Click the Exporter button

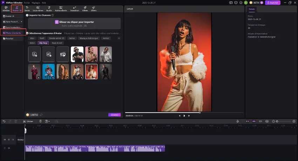272,3
